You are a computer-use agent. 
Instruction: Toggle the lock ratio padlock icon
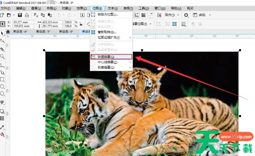click(x=81, y=24)
